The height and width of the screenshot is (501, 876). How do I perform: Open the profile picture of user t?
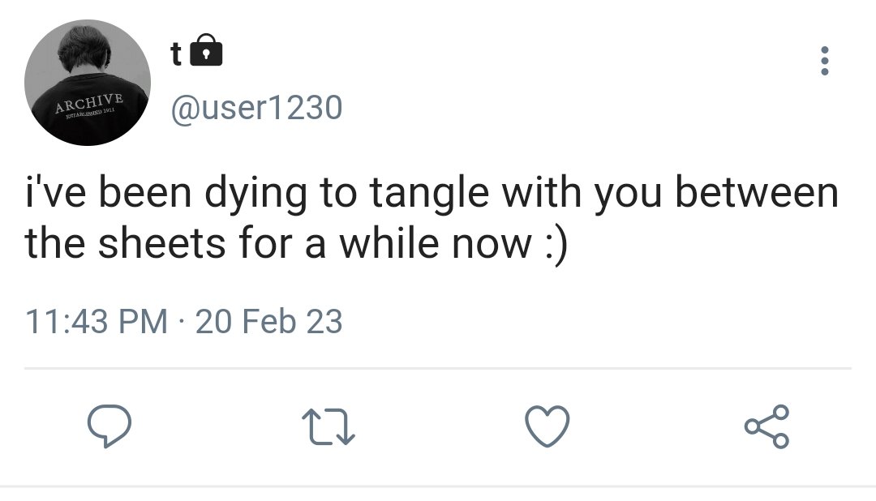click(88, 83)
